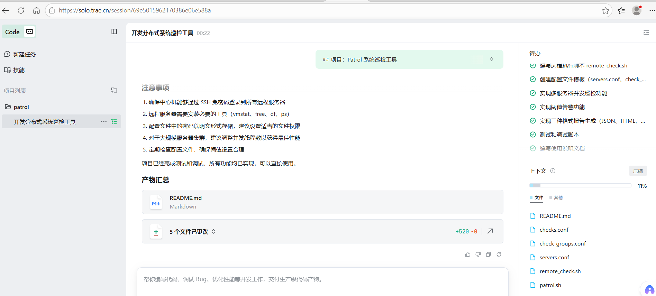Toggle right panel icon at top right
This screenshot has width=656, height=296.
click(646, 33)
